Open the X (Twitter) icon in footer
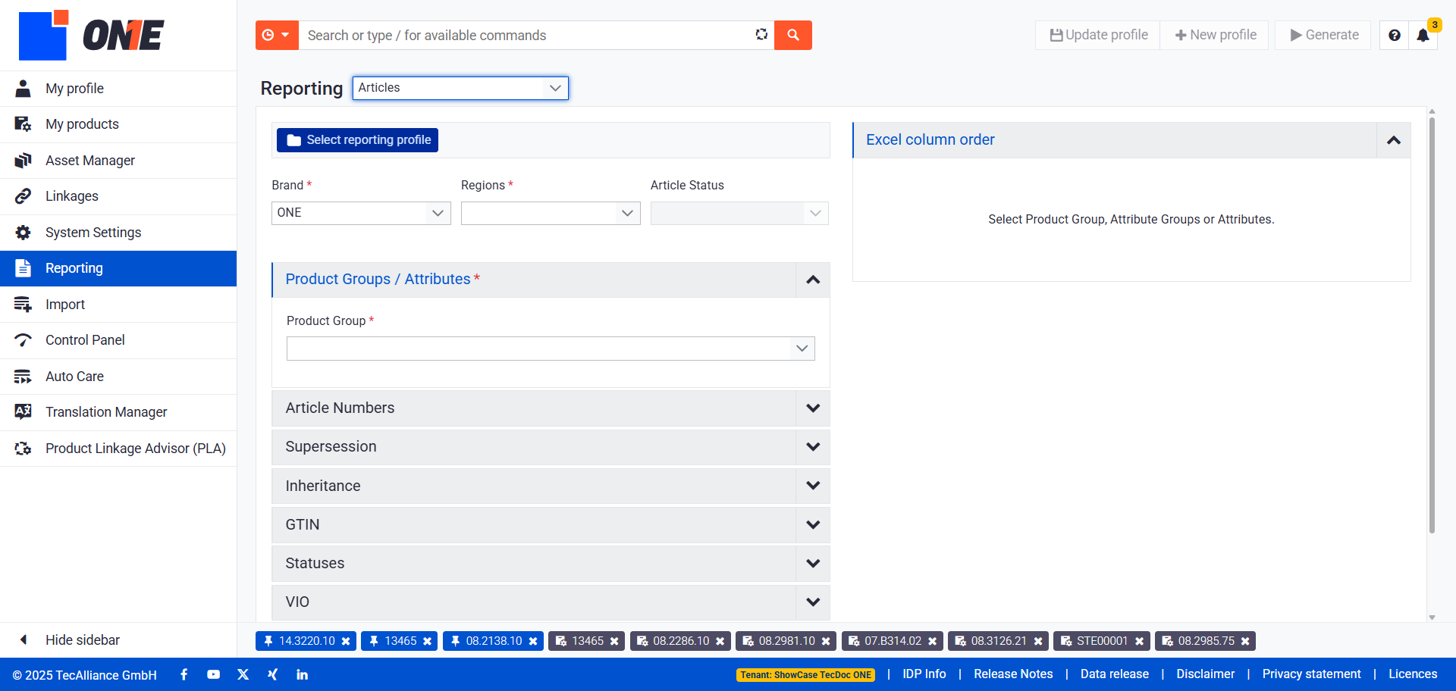 [243, 674]
